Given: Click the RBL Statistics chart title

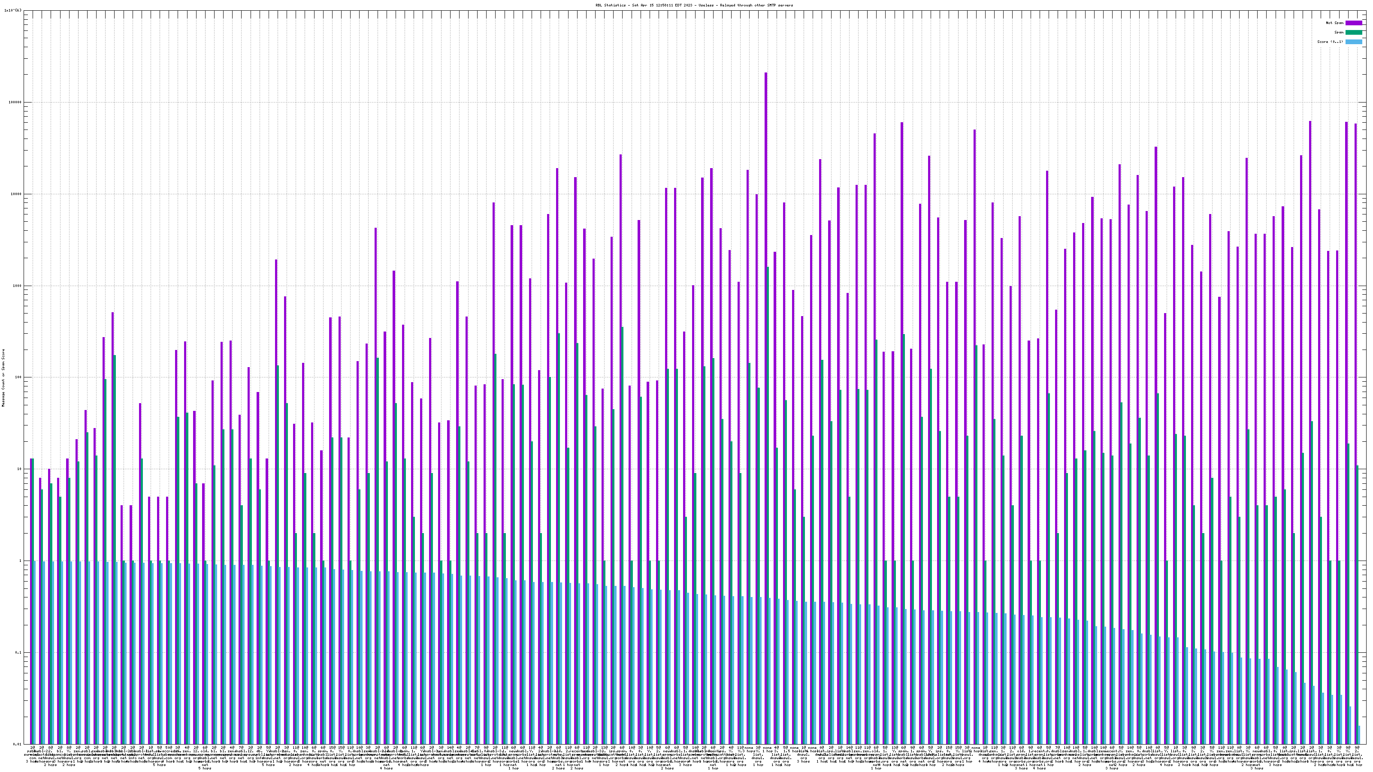Looking at the screenshot, I should coord(694,5).
